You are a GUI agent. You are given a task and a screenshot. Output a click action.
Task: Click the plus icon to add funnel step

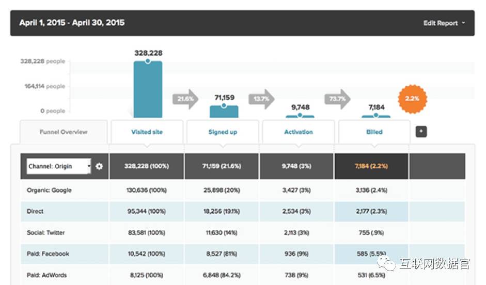coord(421,132)
